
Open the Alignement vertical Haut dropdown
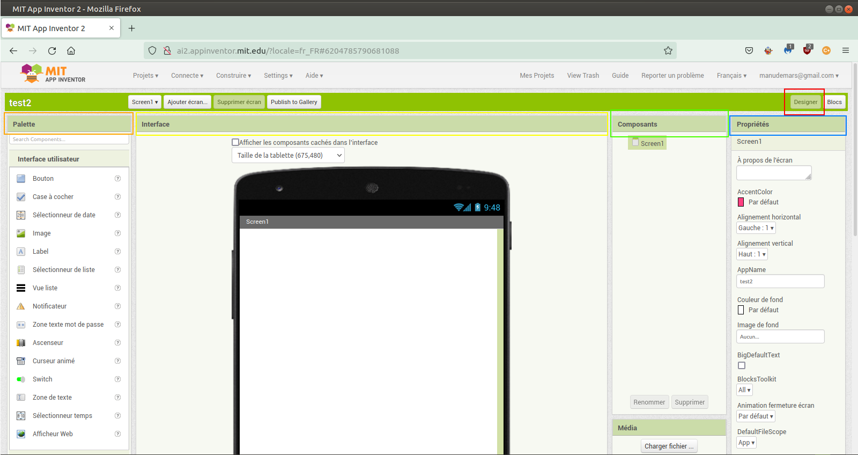[752, 254]
